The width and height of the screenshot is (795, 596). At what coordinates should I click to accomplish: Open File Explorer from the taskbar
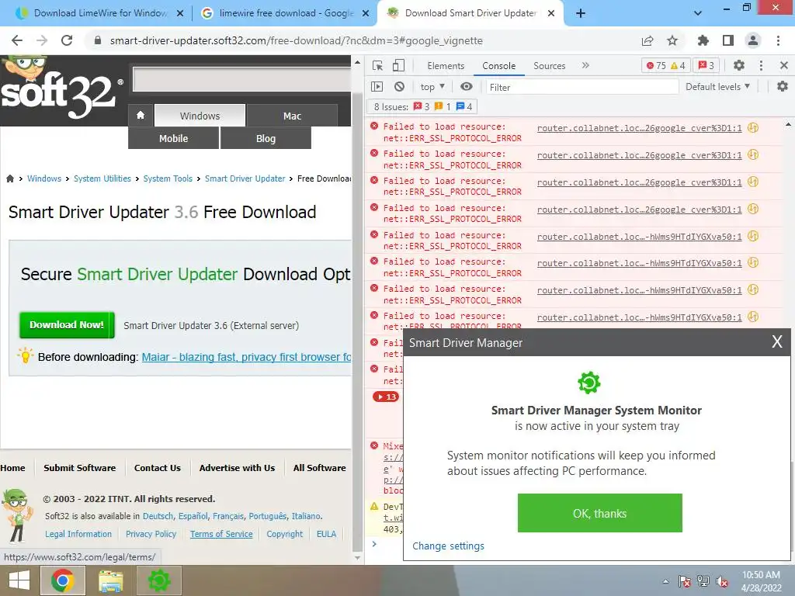coord(110,580)
